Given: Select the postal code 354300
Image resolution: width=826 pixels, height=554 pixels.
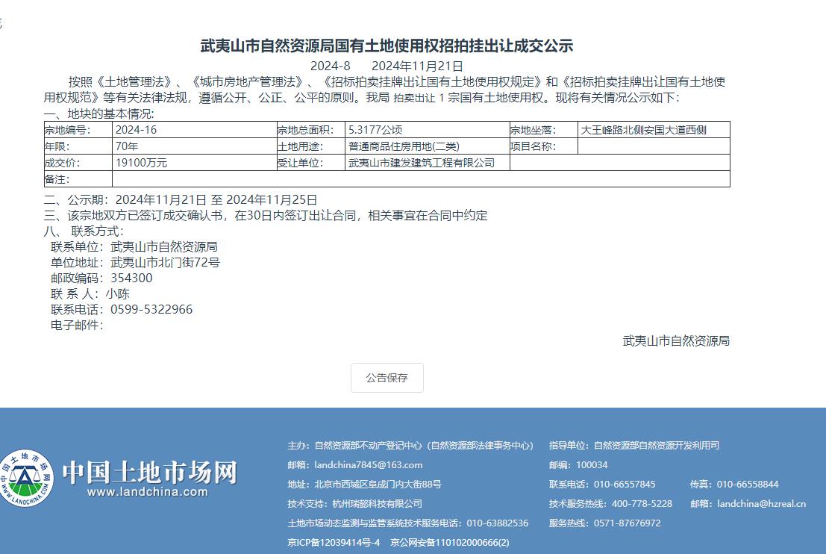Looking at the screenshot, I should tap(131, 278).
